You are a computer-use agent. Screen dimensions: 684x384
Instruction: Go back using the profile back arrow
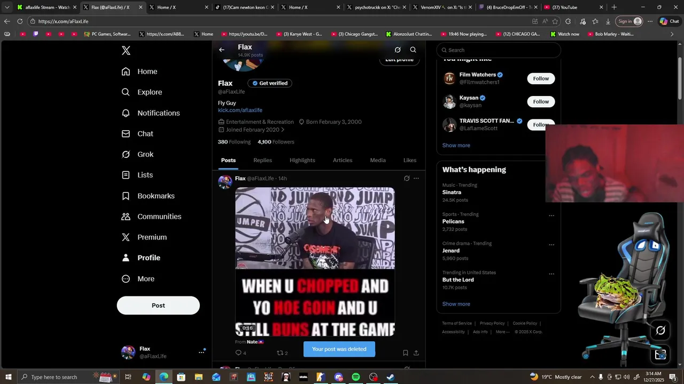(222, 50)
